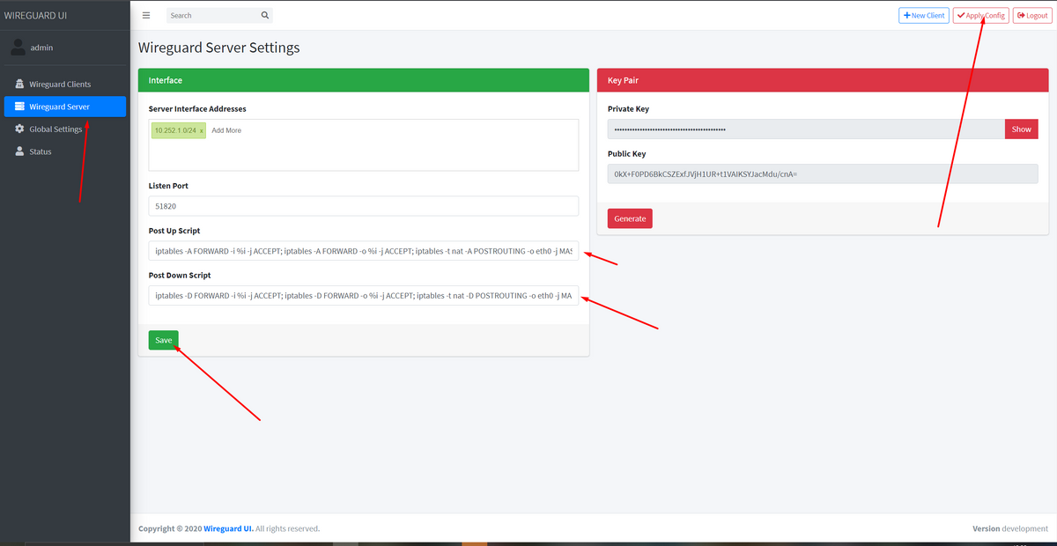This screenshot has width=1057, height=546.
Task: Click the search magnifier icon
Action: 265,15
